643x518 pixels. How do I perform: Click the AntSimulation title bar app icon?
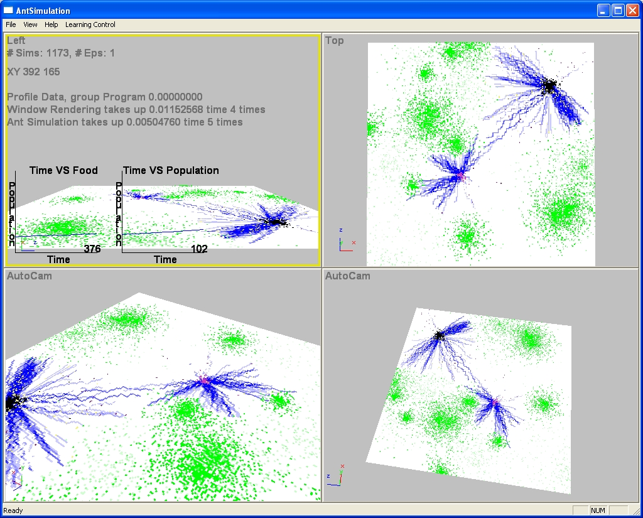[x=9, y=11]
